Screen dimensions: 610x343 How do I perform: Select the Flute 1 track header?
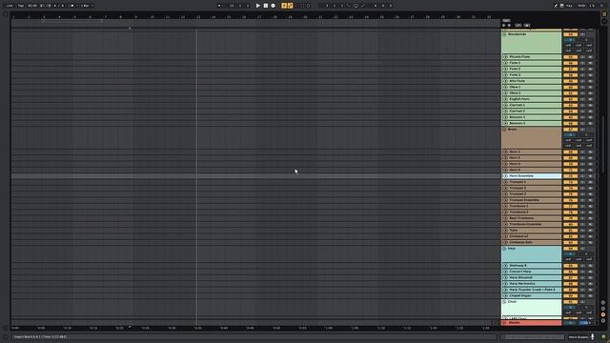pyautogui.click(x=531, y=63)
